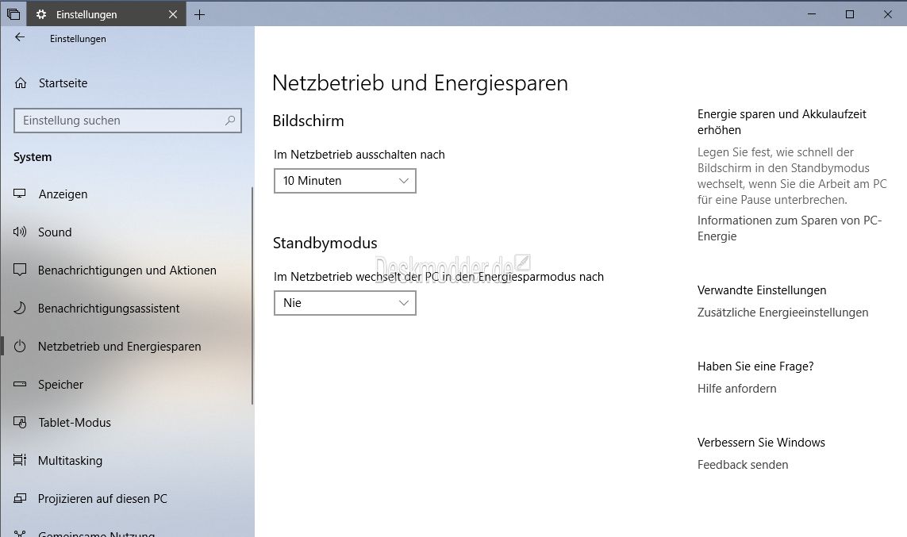Click the Netzbetrieb und Energiesparen heading
The height and width of the screenshot is (537, 907).
(420, 83)
